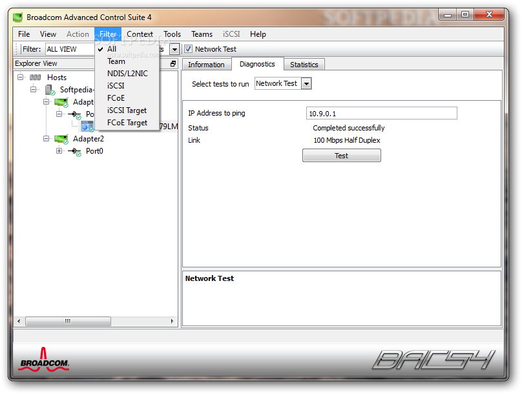This screenshot has width=522, height=394.
Task: Click the Adapter2 card icon
Action: click(x=61, y=140)
